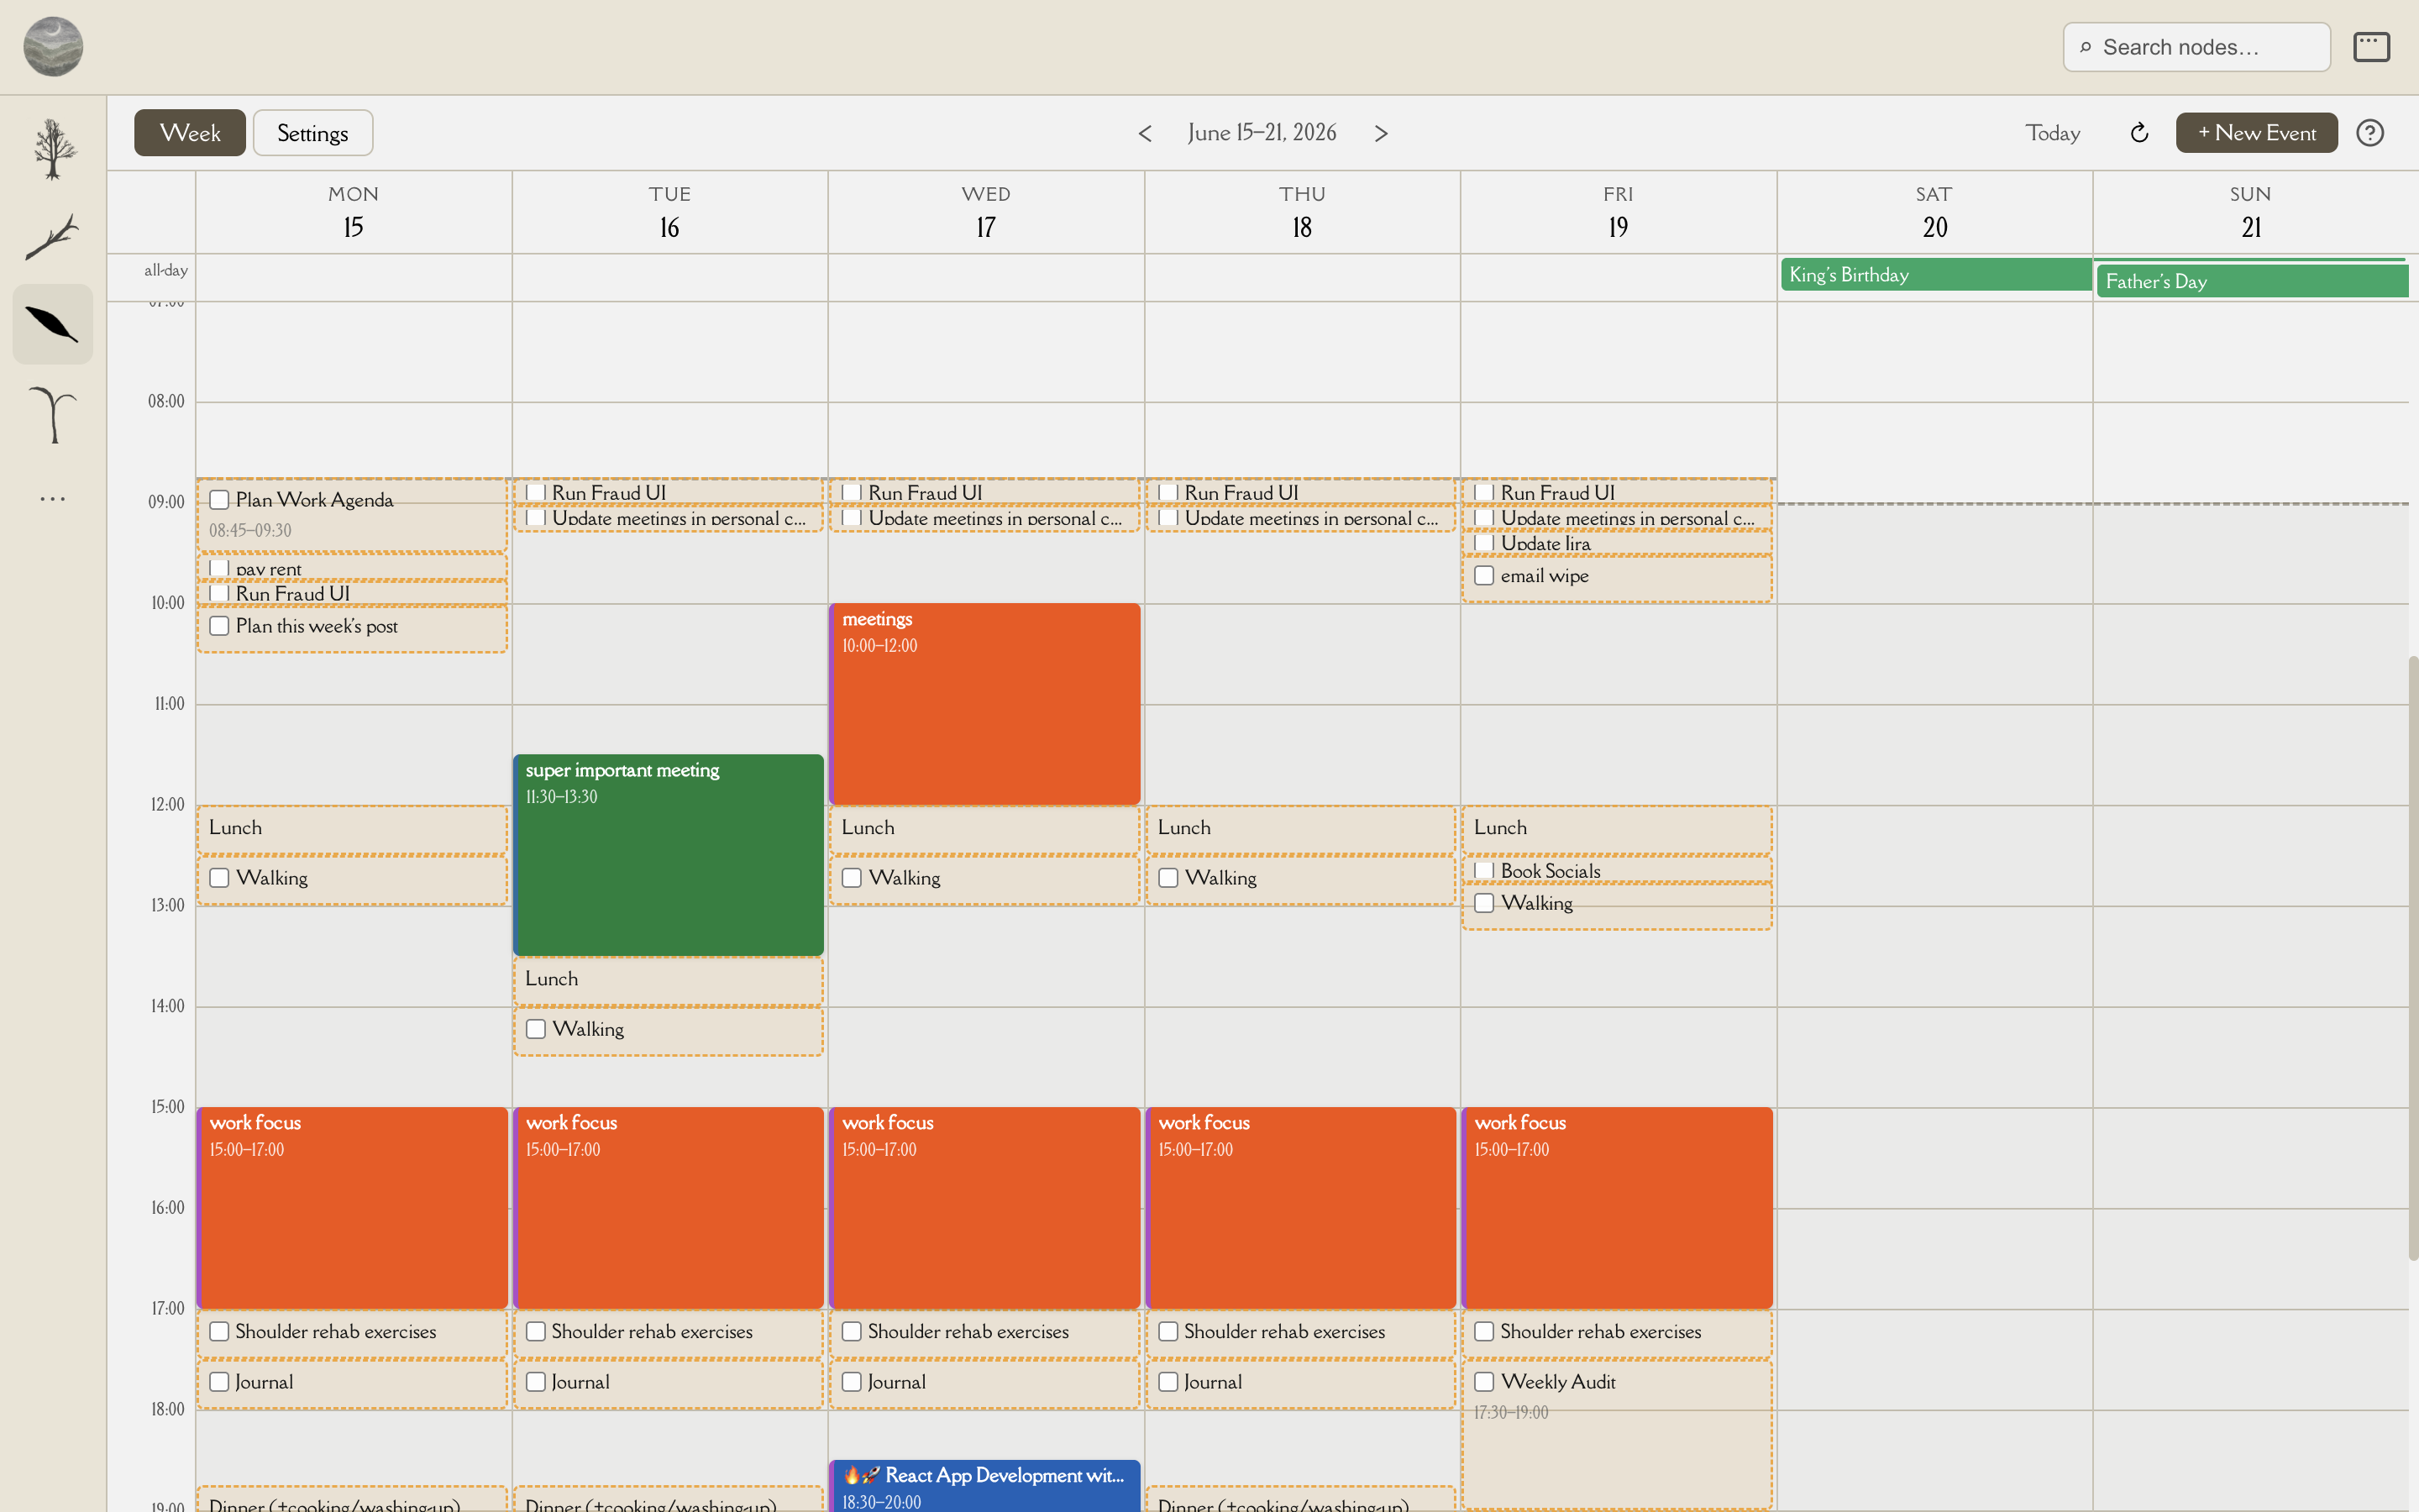Click the SAT 20 day header
The height and width of the screenshot is (1512, 2419).
click(x=1934, y=212)
